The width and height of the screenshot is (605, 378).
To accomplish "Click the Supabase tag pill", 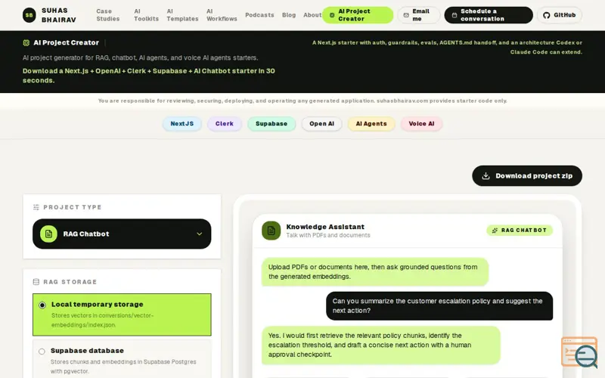I will 271,124.
